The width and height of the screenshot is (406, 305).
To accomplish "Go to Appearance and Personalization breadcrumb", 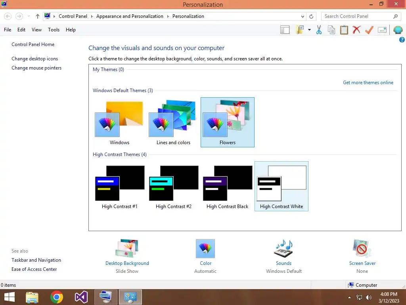I will [x=130, y=16].
